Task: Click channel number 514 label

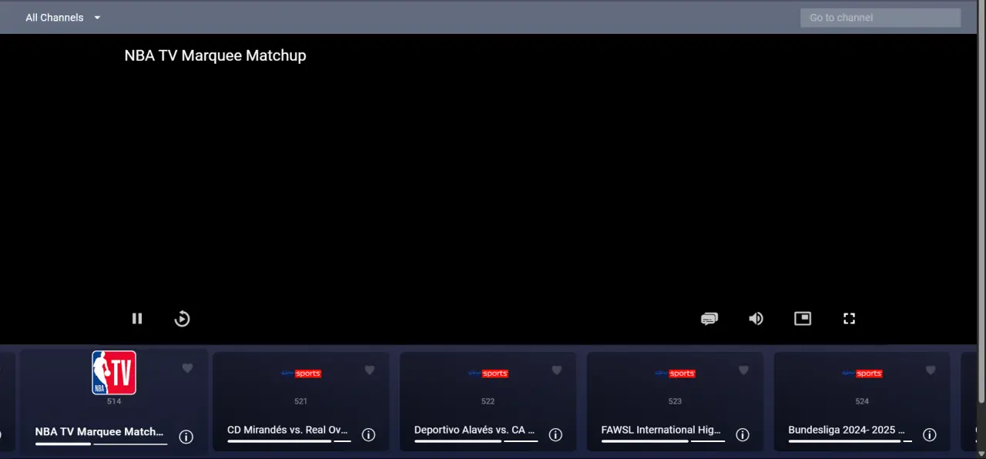Action: (114, 401)
